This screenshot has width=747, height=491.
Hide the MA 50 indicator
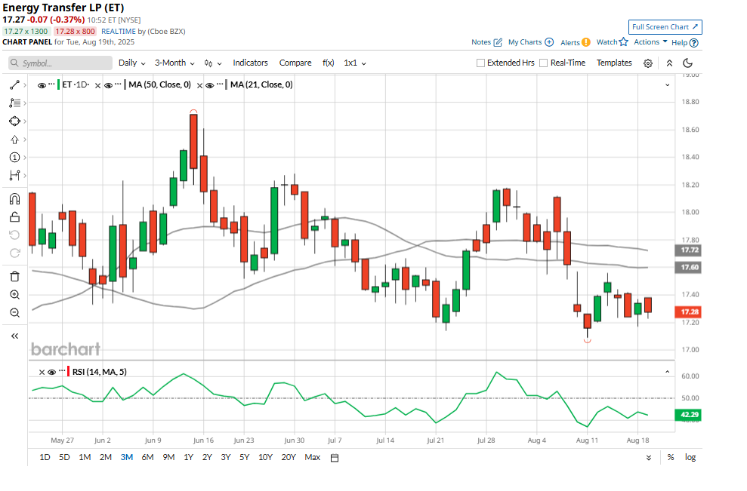109,86
